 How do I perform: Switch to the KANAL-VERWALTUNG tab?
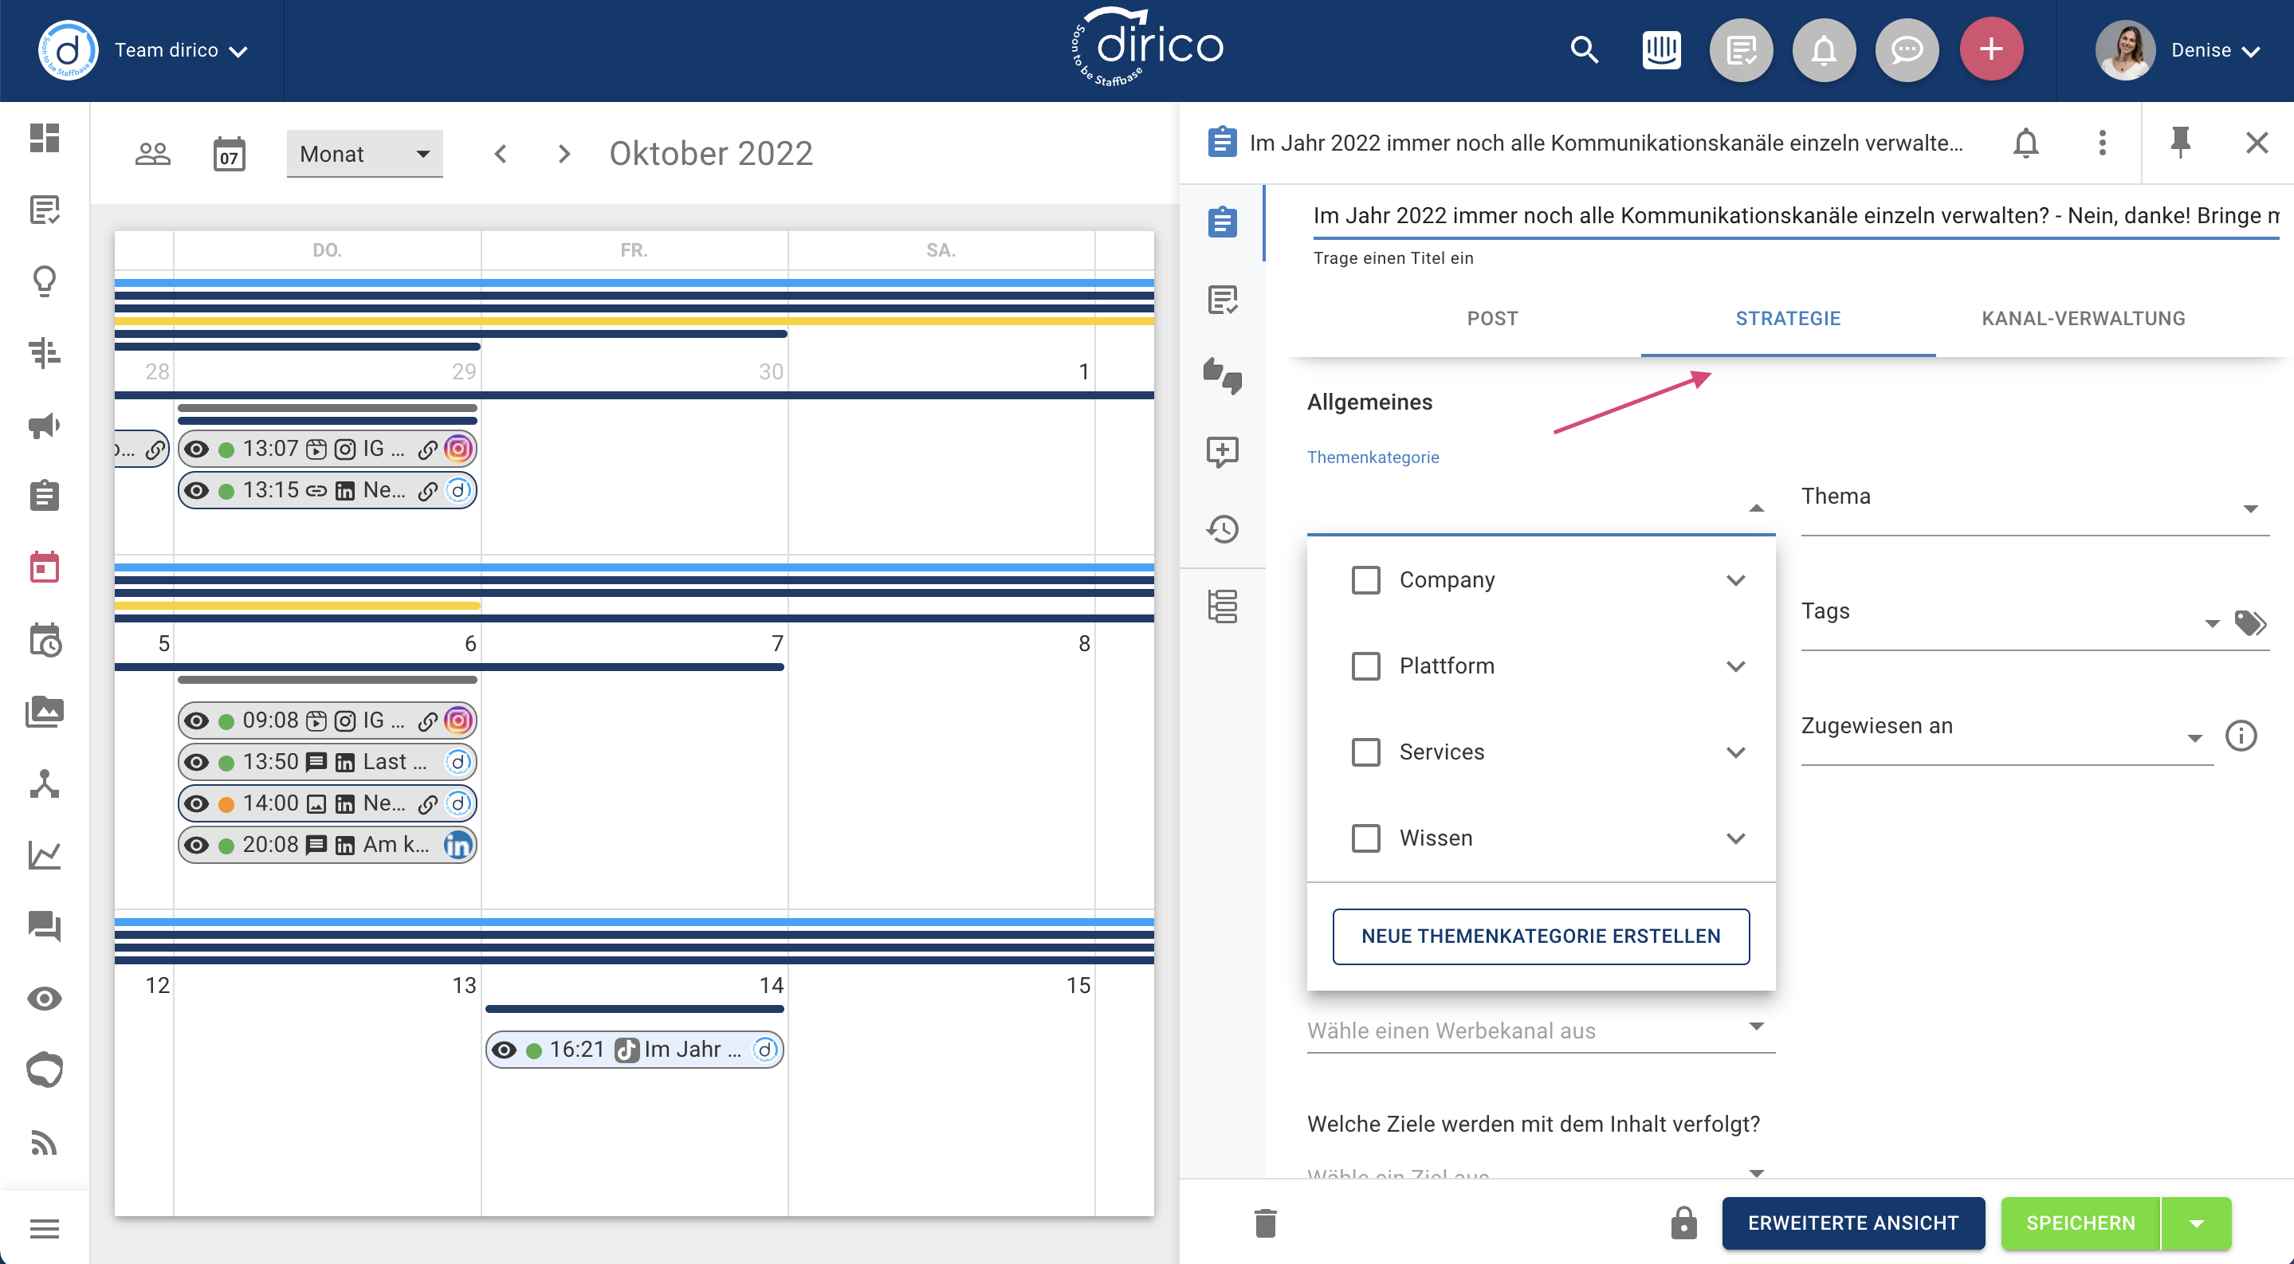click(x=2082, y=319)
